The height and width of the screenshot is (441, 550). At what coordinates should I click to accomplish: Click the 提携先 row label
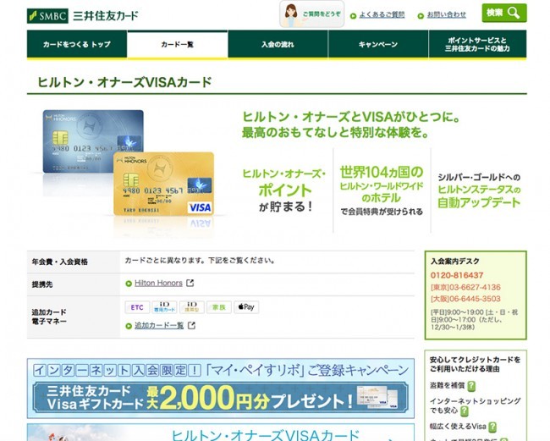coord(42,284)
